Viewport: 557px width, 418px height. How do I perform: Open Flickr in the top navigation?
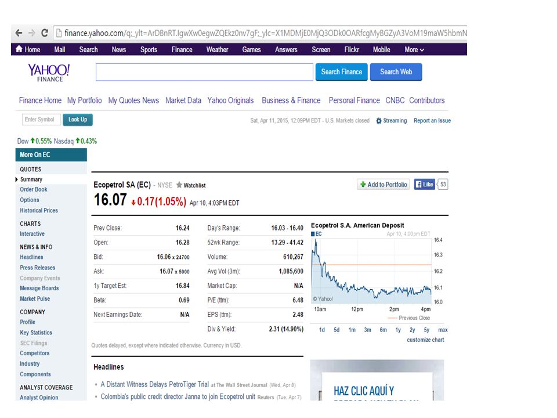352,50
